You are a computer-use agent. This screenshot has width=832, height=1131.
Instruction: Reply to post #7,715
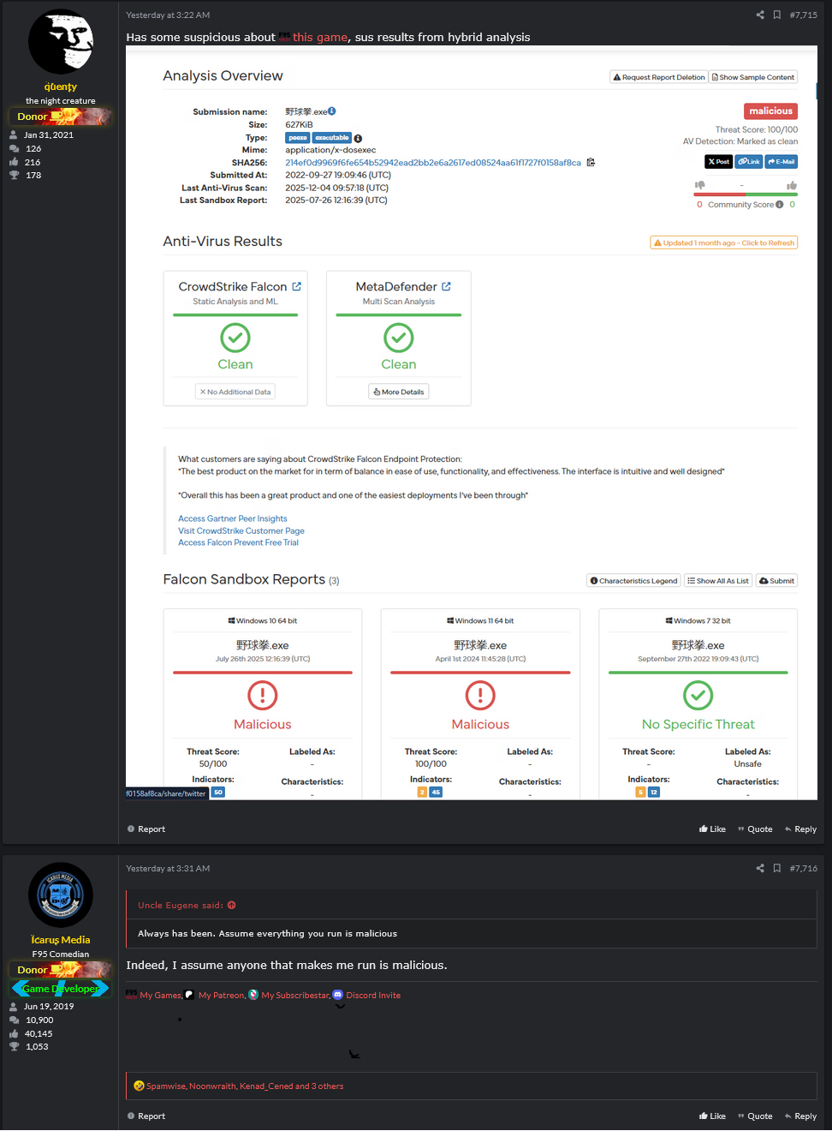(x=800, y=829)
